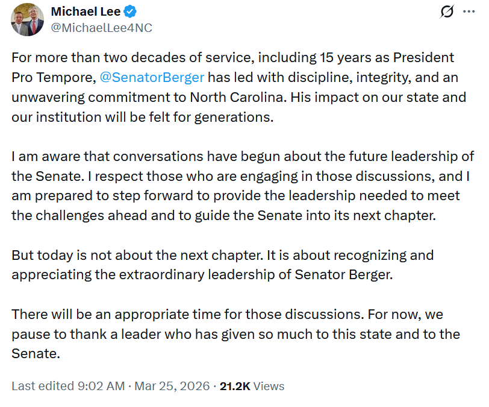
Task: Open Michael Lee's profile picture
Action: 28,20
